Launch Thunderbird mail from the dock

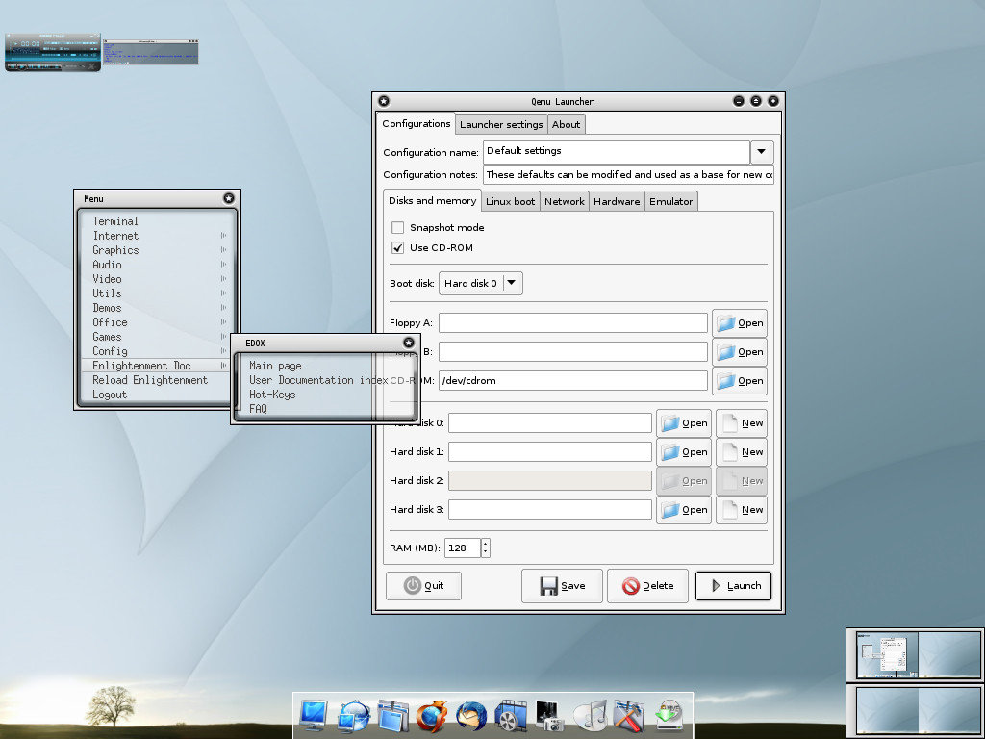471,716
